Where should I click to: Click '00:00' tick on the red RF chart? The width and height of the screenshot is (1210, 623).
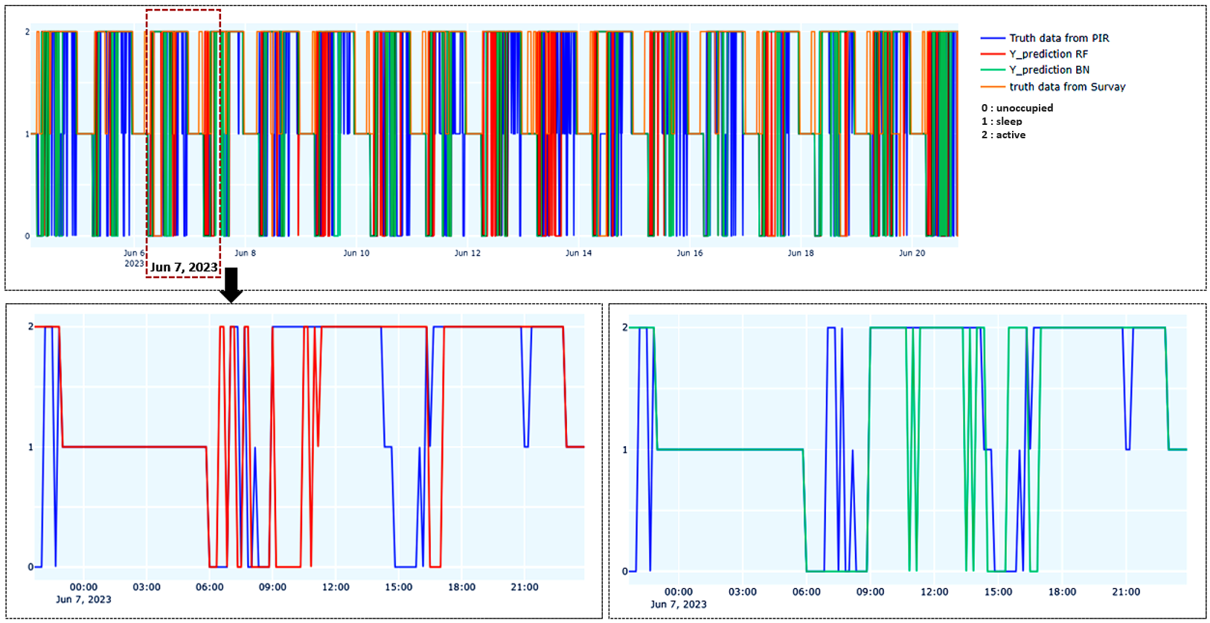click(x=83, y=587)
